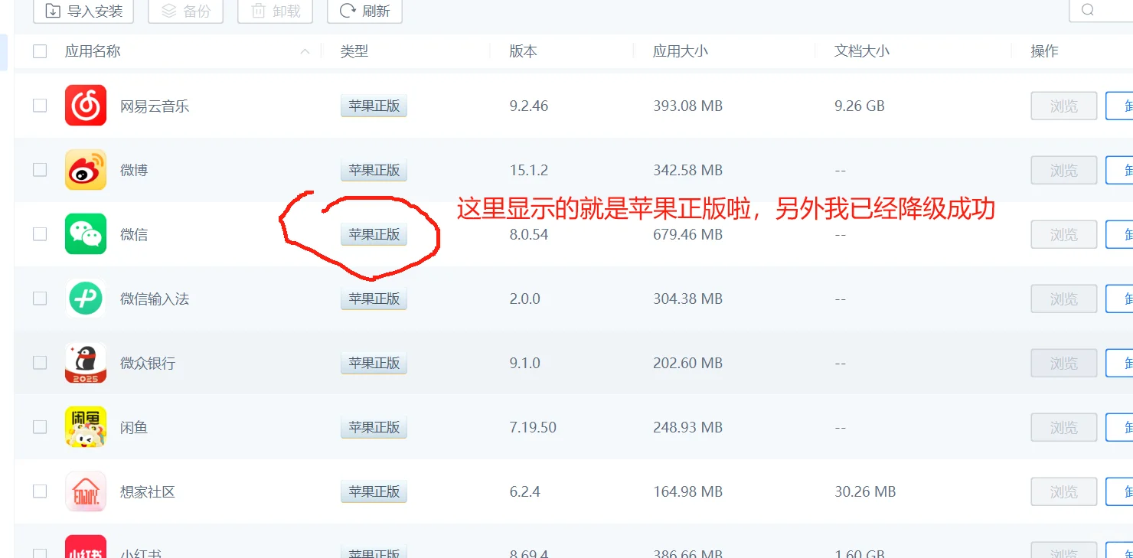Check the checkbox next to 微信
This screenshot has width=1133, height=558.
(39, 233)
